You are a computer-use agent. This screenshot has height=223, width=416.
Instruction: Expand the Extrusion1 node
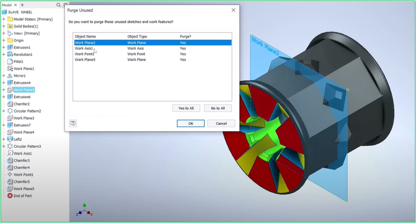pyautogui.click(x=4, y=47)
